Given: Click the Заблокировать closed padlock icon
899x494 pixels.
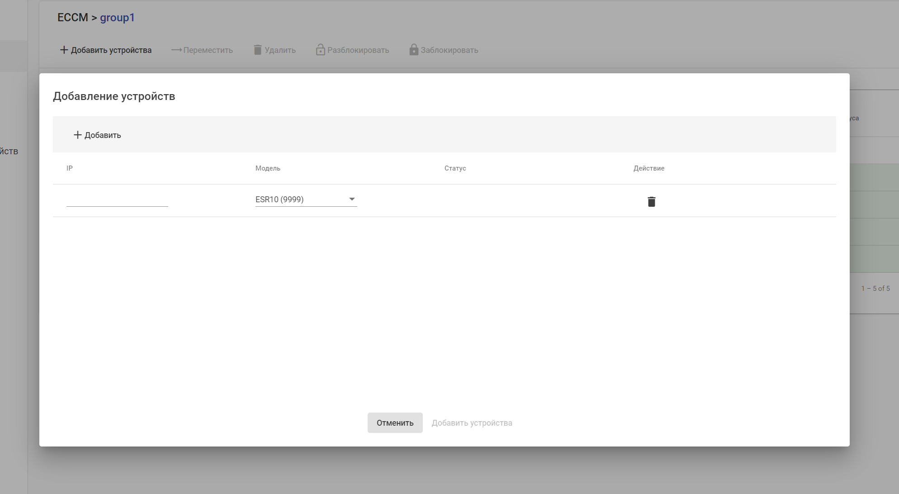Looking at the screenshot, I should click(x=413, y=50).
